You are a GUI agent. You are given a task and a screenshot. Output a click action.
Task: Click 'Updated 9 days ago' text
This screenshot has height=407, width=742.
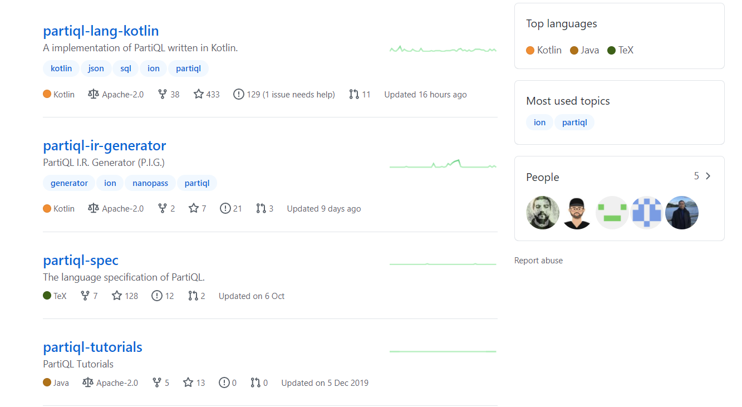324,209
